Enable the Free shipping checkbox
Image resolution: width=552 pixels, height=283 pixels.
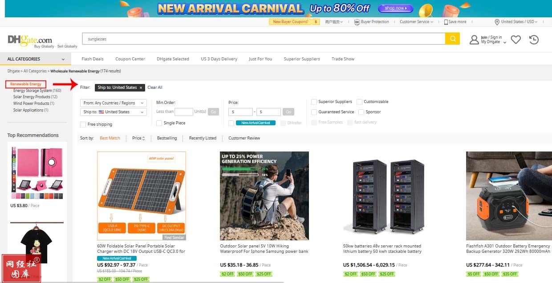pos(83,124)
